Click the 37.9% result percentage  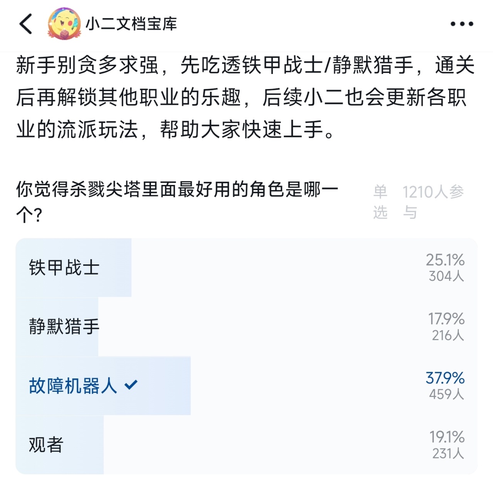[x=445, y=378]
